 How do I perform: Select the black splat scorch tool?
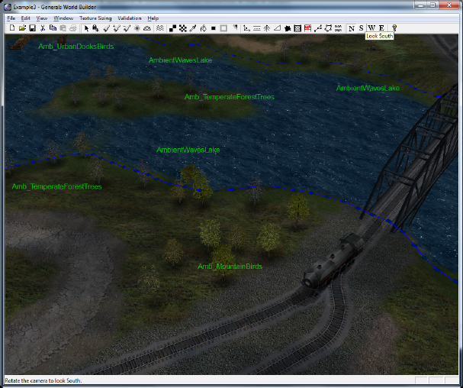coord(288,28)
